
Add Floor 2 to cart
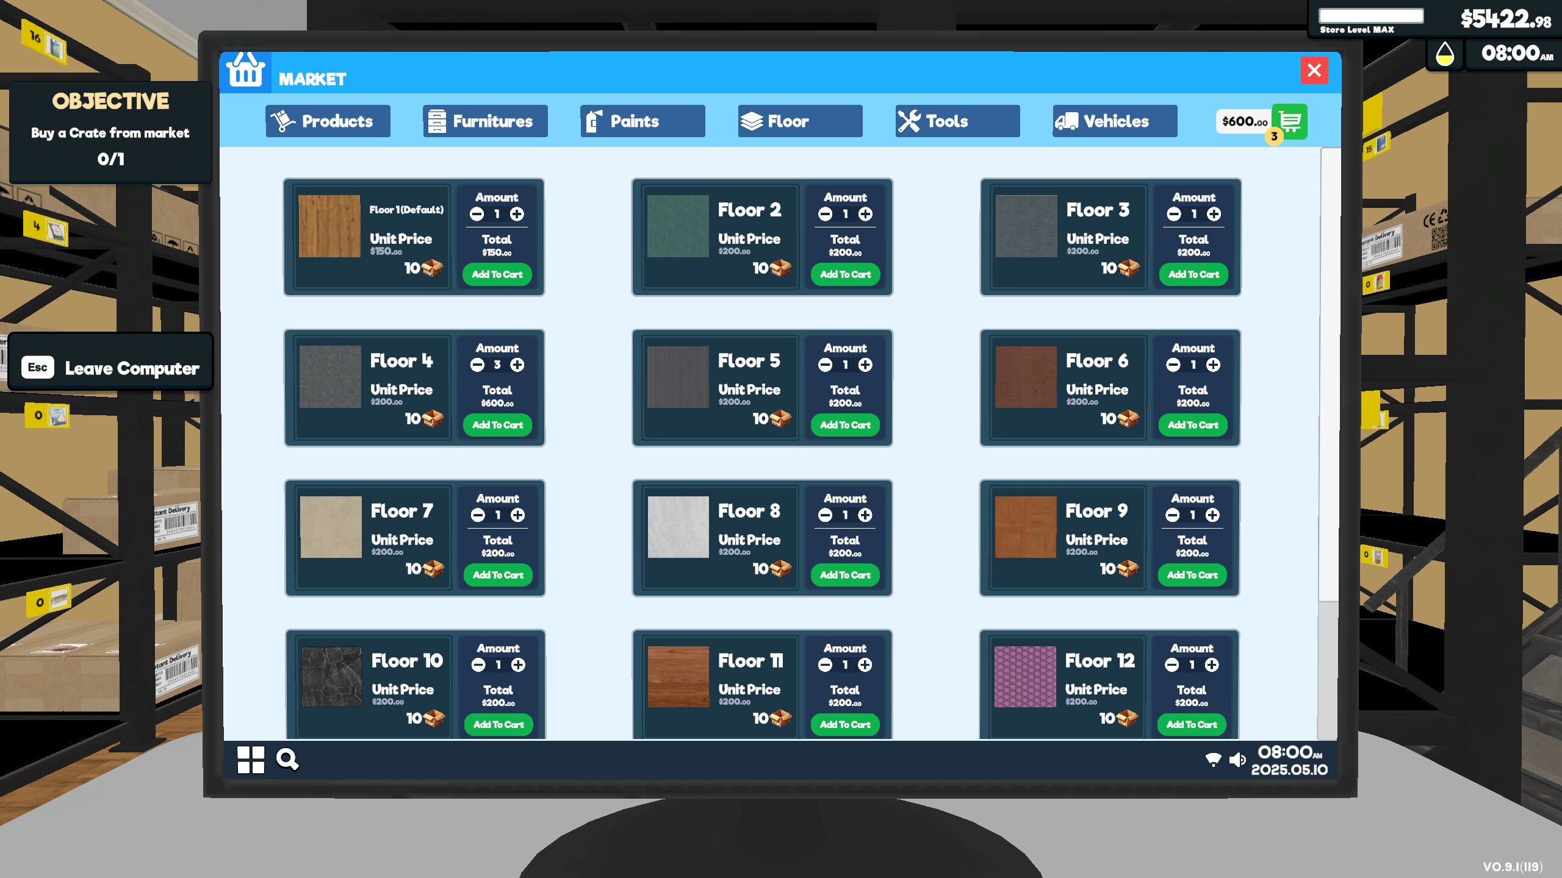pyautogui.click(x=846, y=274)
